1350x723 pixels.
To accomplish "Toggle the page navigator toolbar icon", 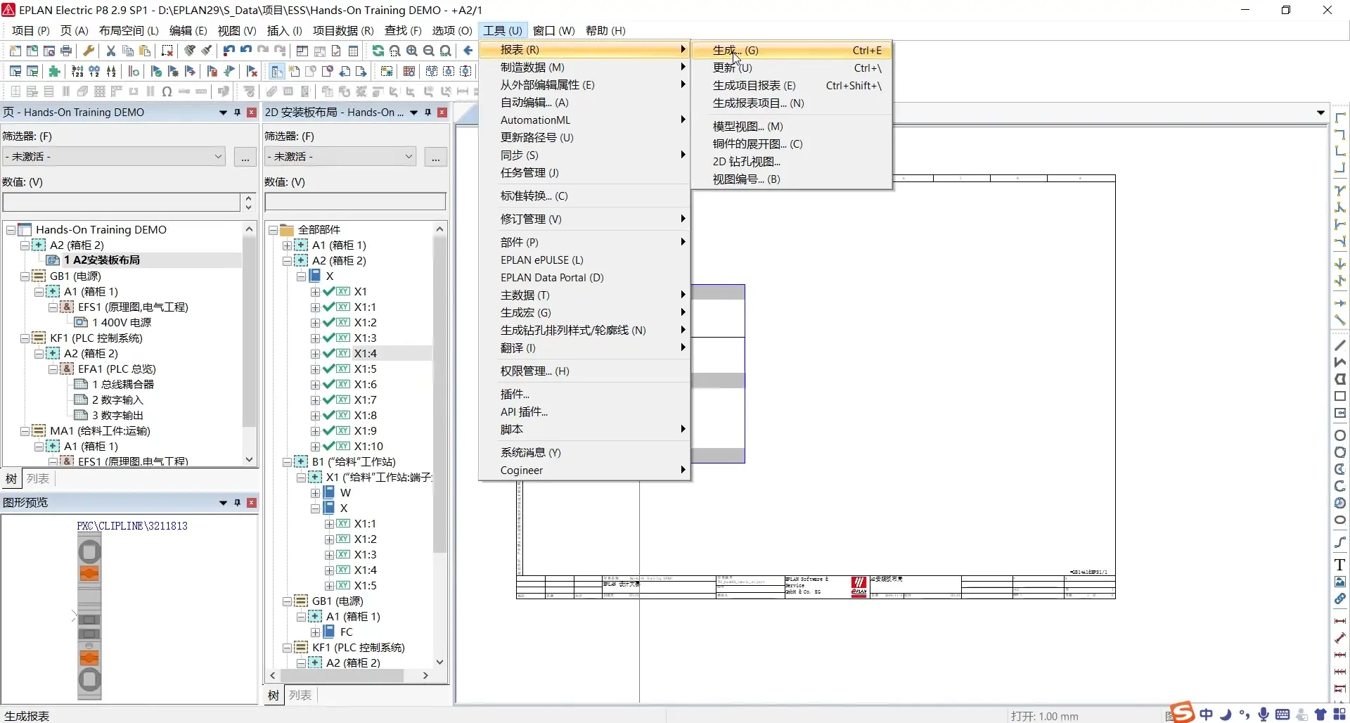I will pyautogui.click(x=277, y=71).
